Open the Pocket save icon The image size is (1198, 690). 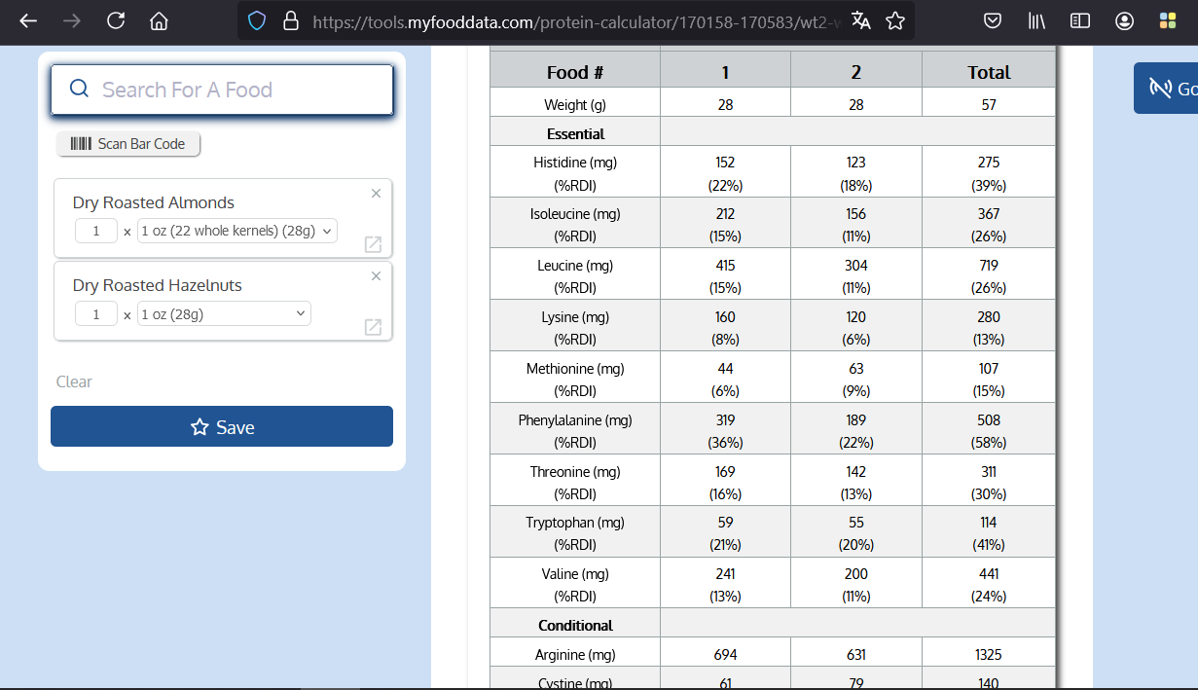pos(993,21)
